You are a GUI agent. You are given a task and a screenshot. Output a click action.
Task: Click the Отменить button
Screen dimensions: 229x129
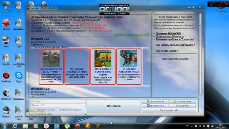pos(114,106)
